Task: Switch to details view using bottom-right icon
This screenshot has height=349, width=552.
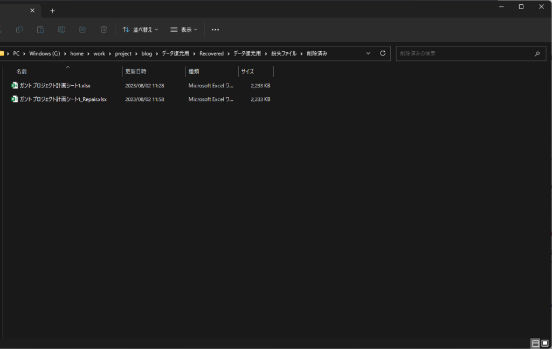Action: (535, 343)
